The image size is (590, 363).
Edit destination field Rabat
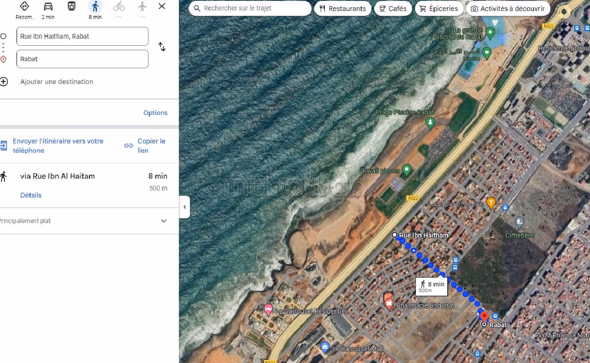click(x=82, y=59)
